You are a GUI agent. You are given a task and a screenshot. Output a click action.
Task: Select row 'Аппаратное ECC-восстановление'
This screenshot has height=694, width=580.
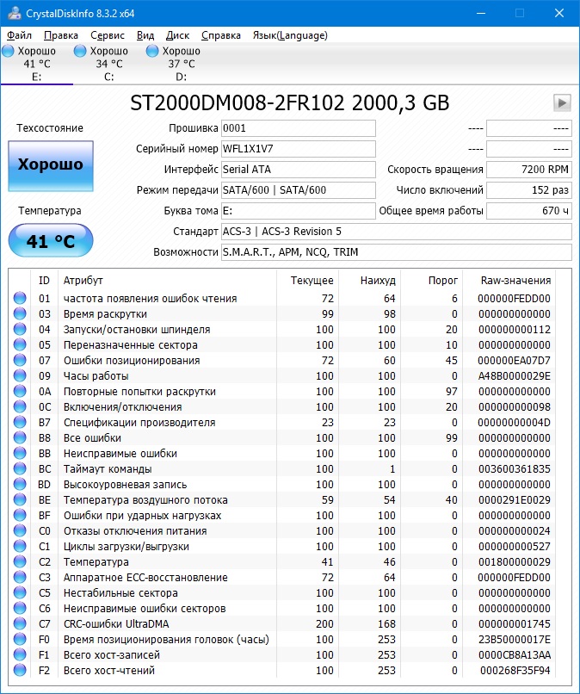pos(283,577)
